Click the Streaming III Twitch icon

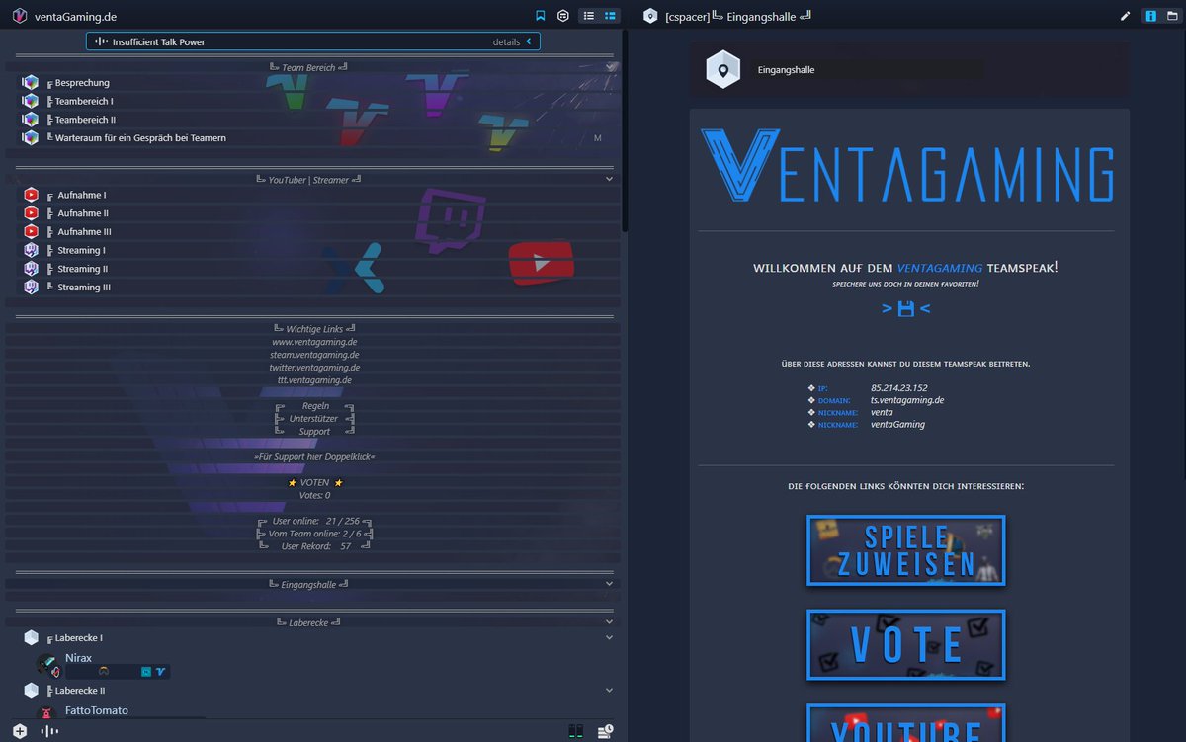(31, 287)
